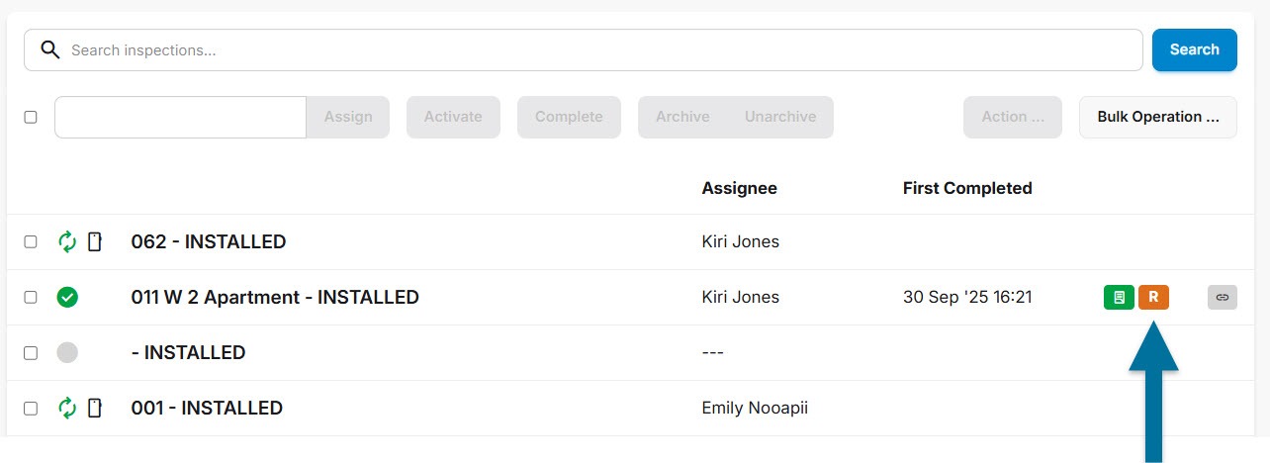Viewport: 1270px width, 463px height.
Task: Check the box for 011 W 2 Apartment row
Action: [31, 297]
